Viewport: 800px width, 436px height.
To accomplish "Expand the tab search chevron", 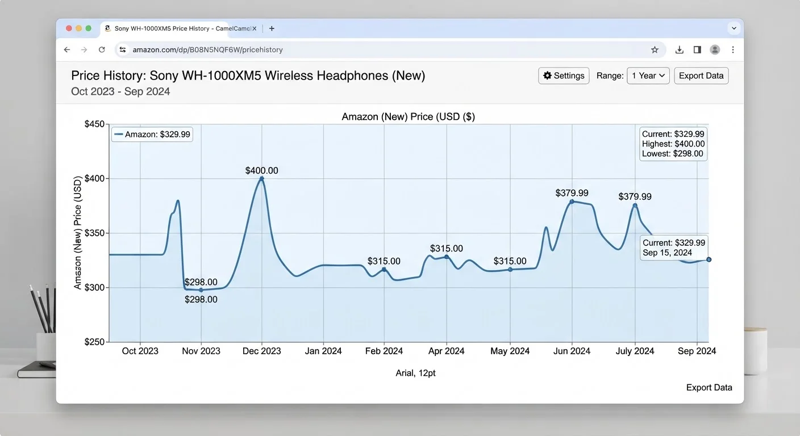I will click(734, 28).
